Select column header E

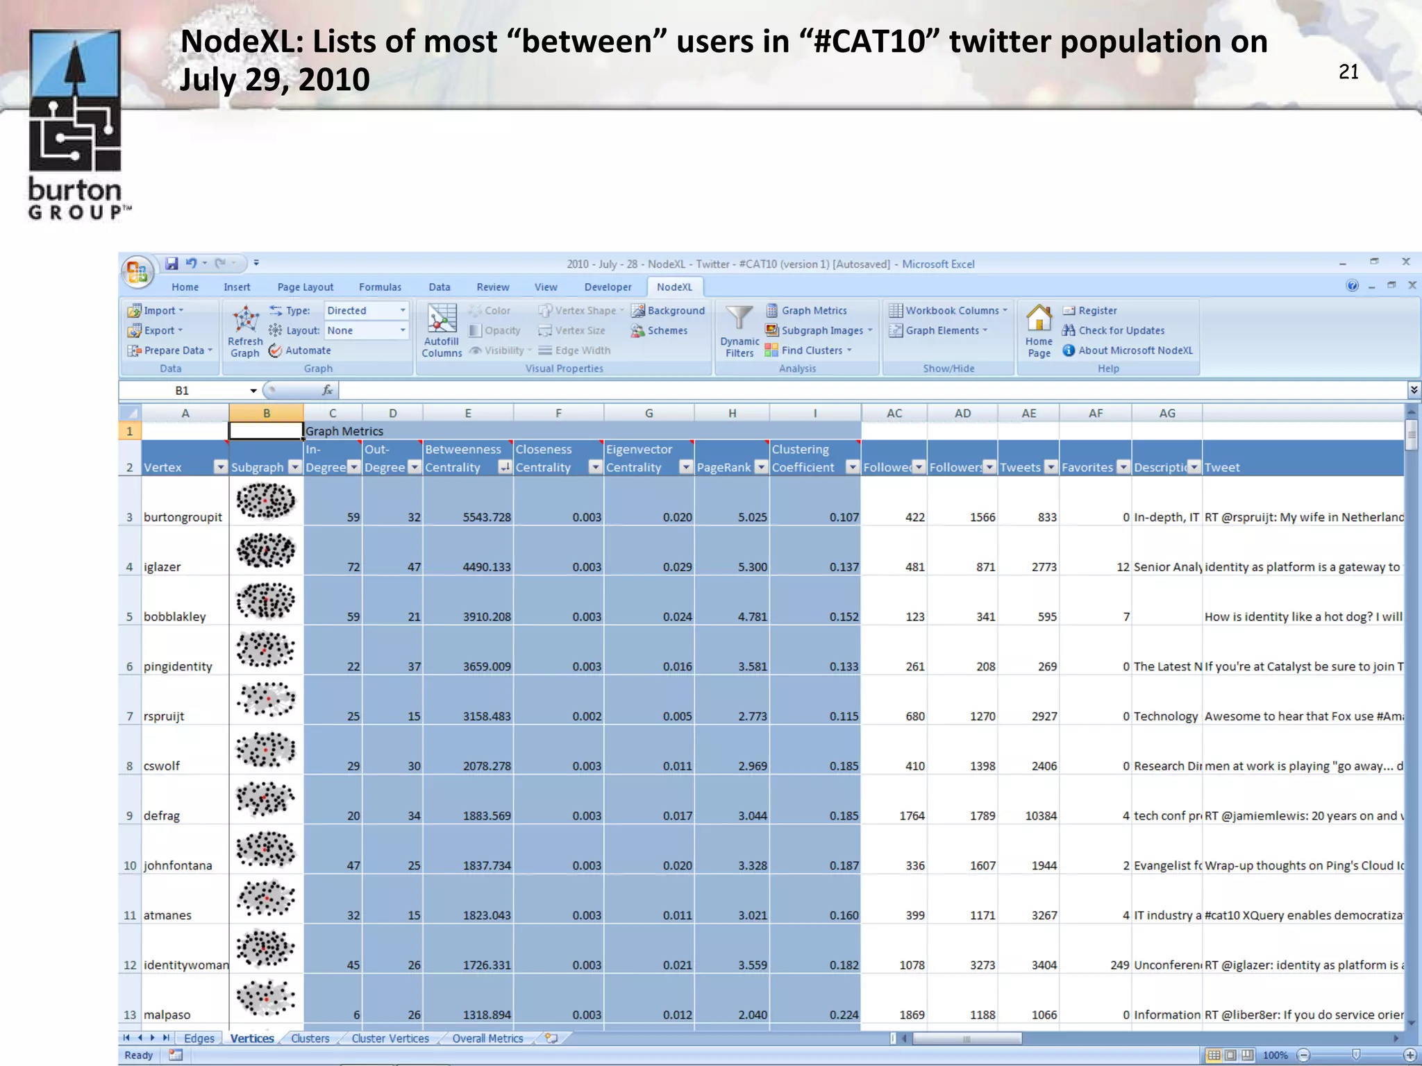pos(468,413)
